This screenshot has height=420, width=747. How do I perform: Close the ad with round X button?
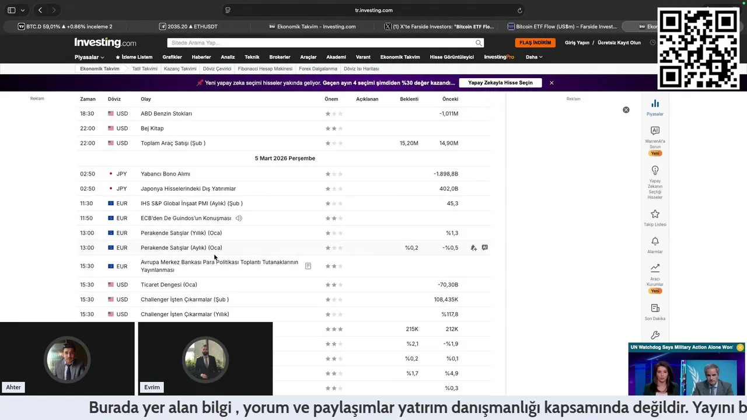pos(626,110)
